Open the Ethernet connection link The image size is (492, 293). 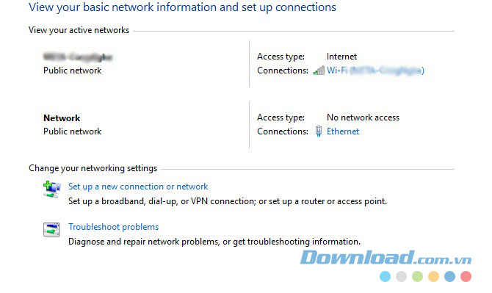pos(343,131)
